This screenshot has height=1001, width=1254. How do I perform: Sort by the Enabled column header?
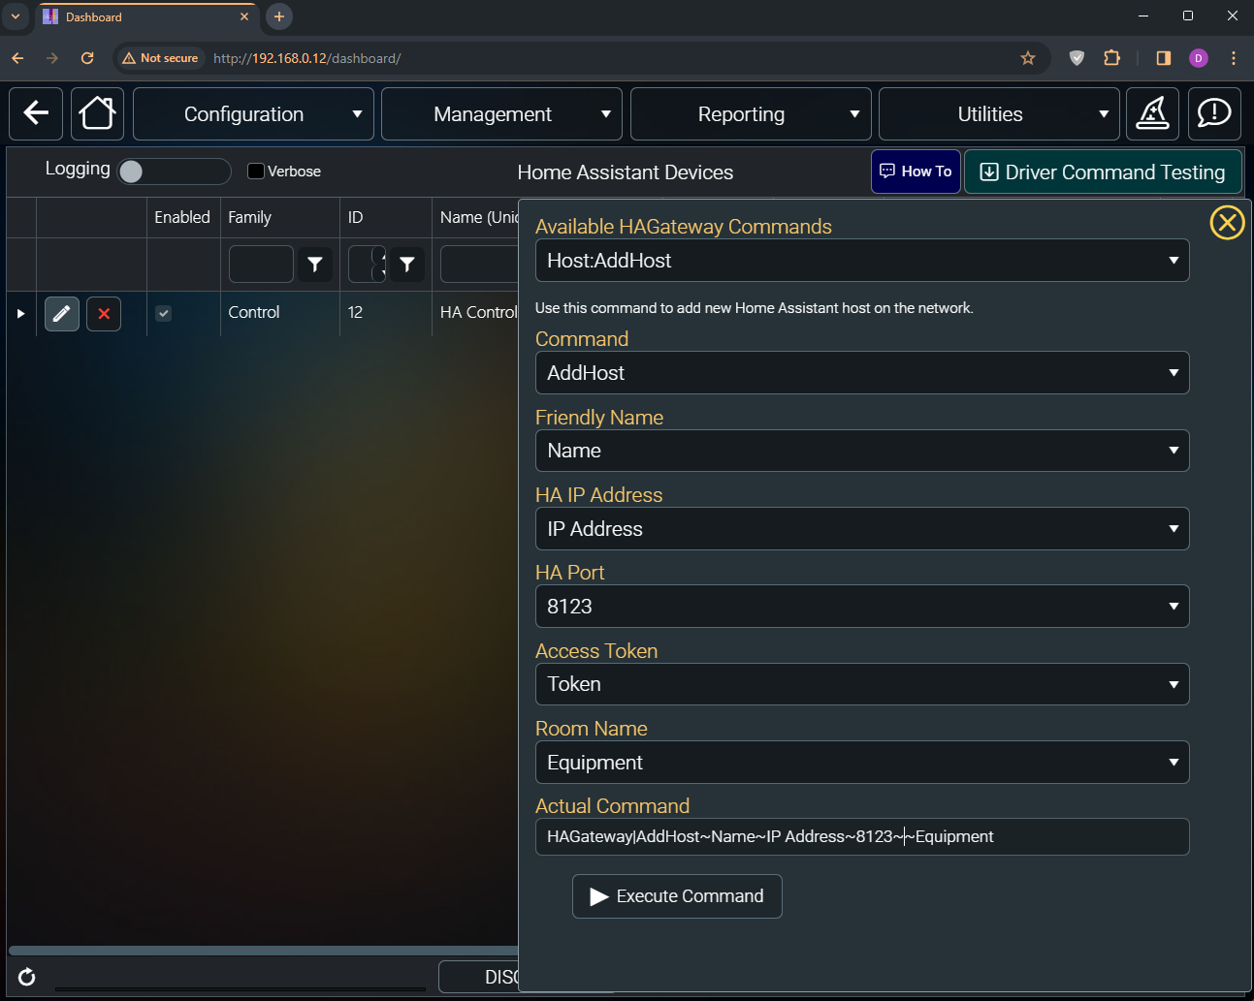pos(182,217)
